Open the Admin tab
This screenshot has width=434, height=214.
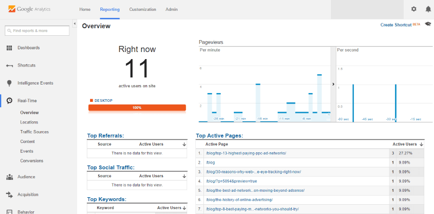point(171,9)
